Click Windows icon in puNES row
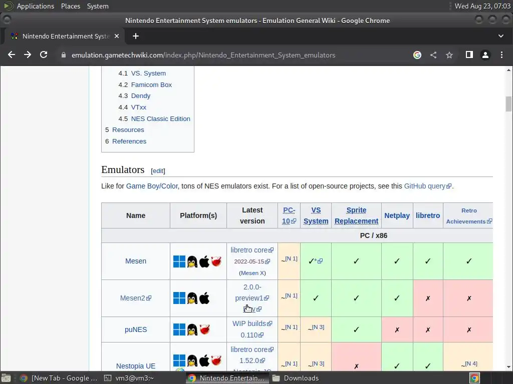Screen dimensions: 513x384 pos(179,329)
